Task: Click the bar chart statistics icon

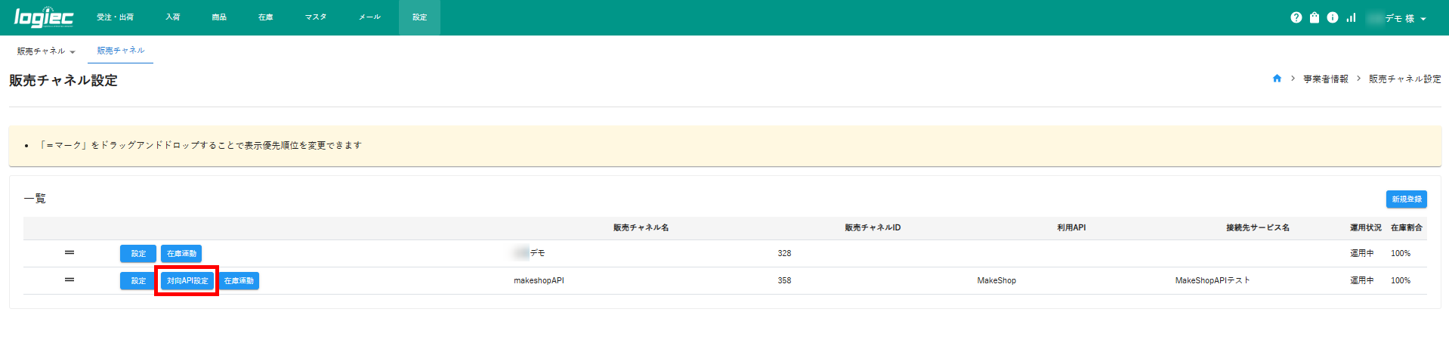Action: point(1351,17)
